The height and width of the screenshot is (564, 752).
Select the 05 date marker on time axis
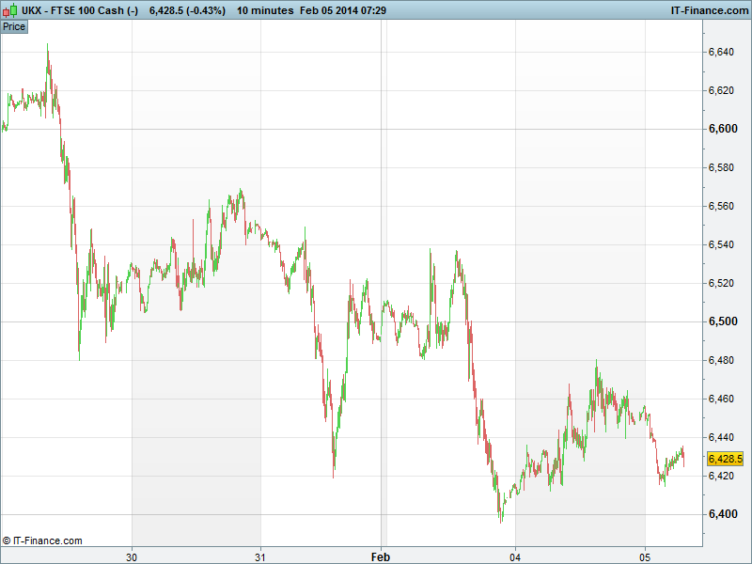coord(645,555)
